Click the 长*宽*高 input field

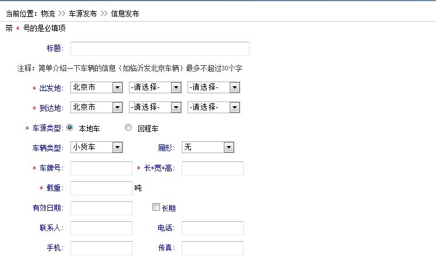click(x=213, y=168)
